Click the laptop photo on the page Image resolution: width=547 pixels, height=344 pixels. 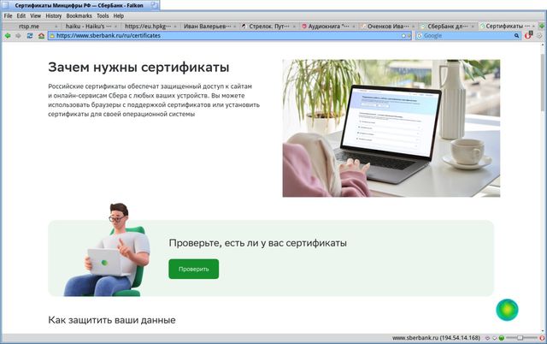[391, 128]
